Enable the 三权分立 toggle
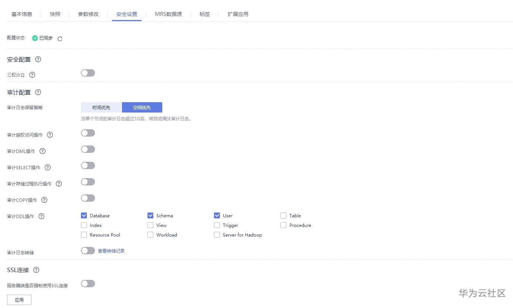 pyautogui.click(x=88, y=73)
